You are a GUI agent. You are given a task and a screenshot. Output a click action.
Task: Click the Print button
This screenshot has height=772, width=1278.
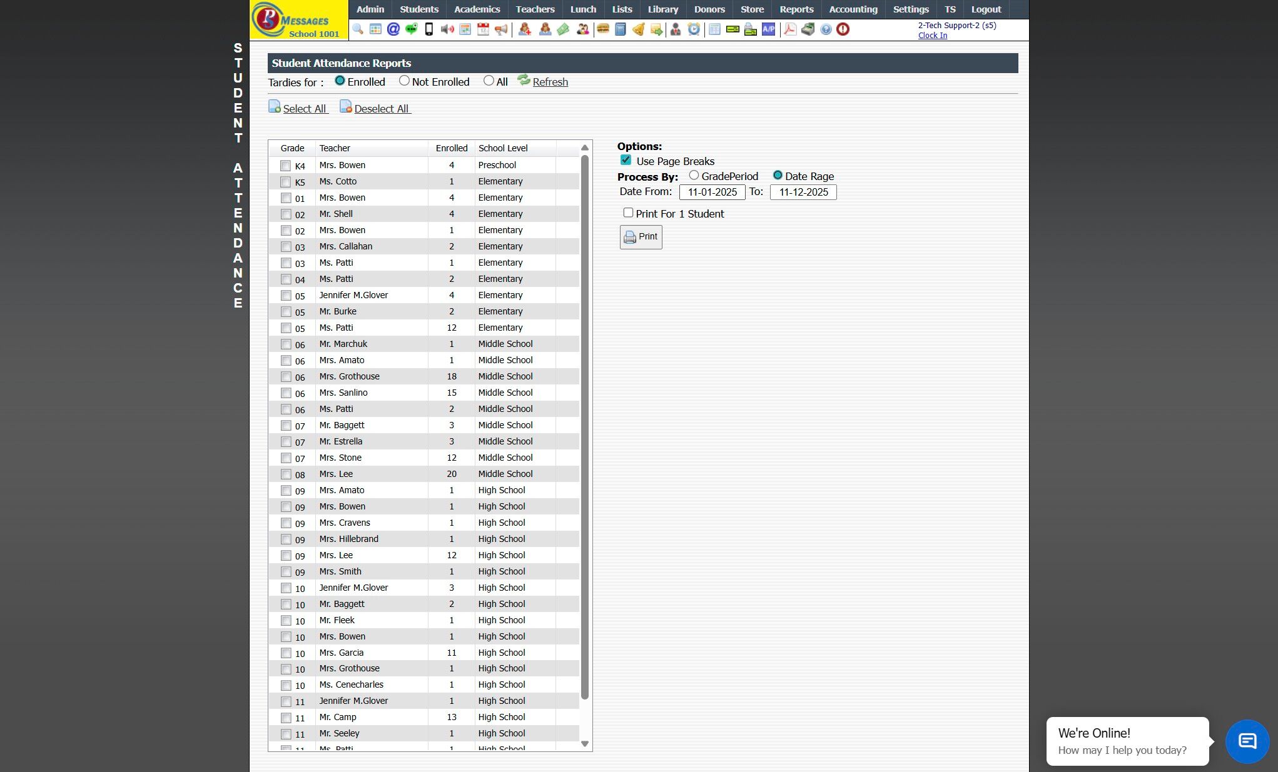click(x=641, y=237)
